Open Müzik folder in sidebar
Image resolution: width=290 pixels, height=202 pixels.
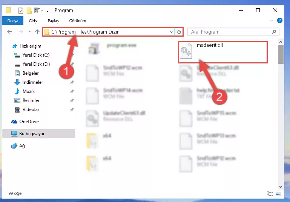pos(29,91)
